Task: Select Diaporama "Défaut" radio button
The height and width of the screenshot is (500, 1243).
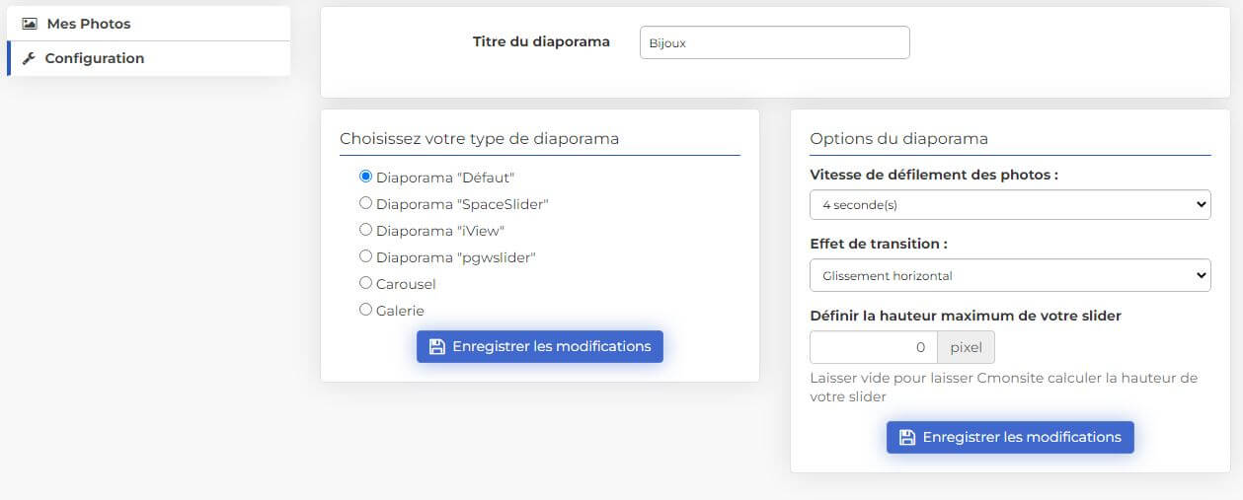Action: [x=365, y=177]
